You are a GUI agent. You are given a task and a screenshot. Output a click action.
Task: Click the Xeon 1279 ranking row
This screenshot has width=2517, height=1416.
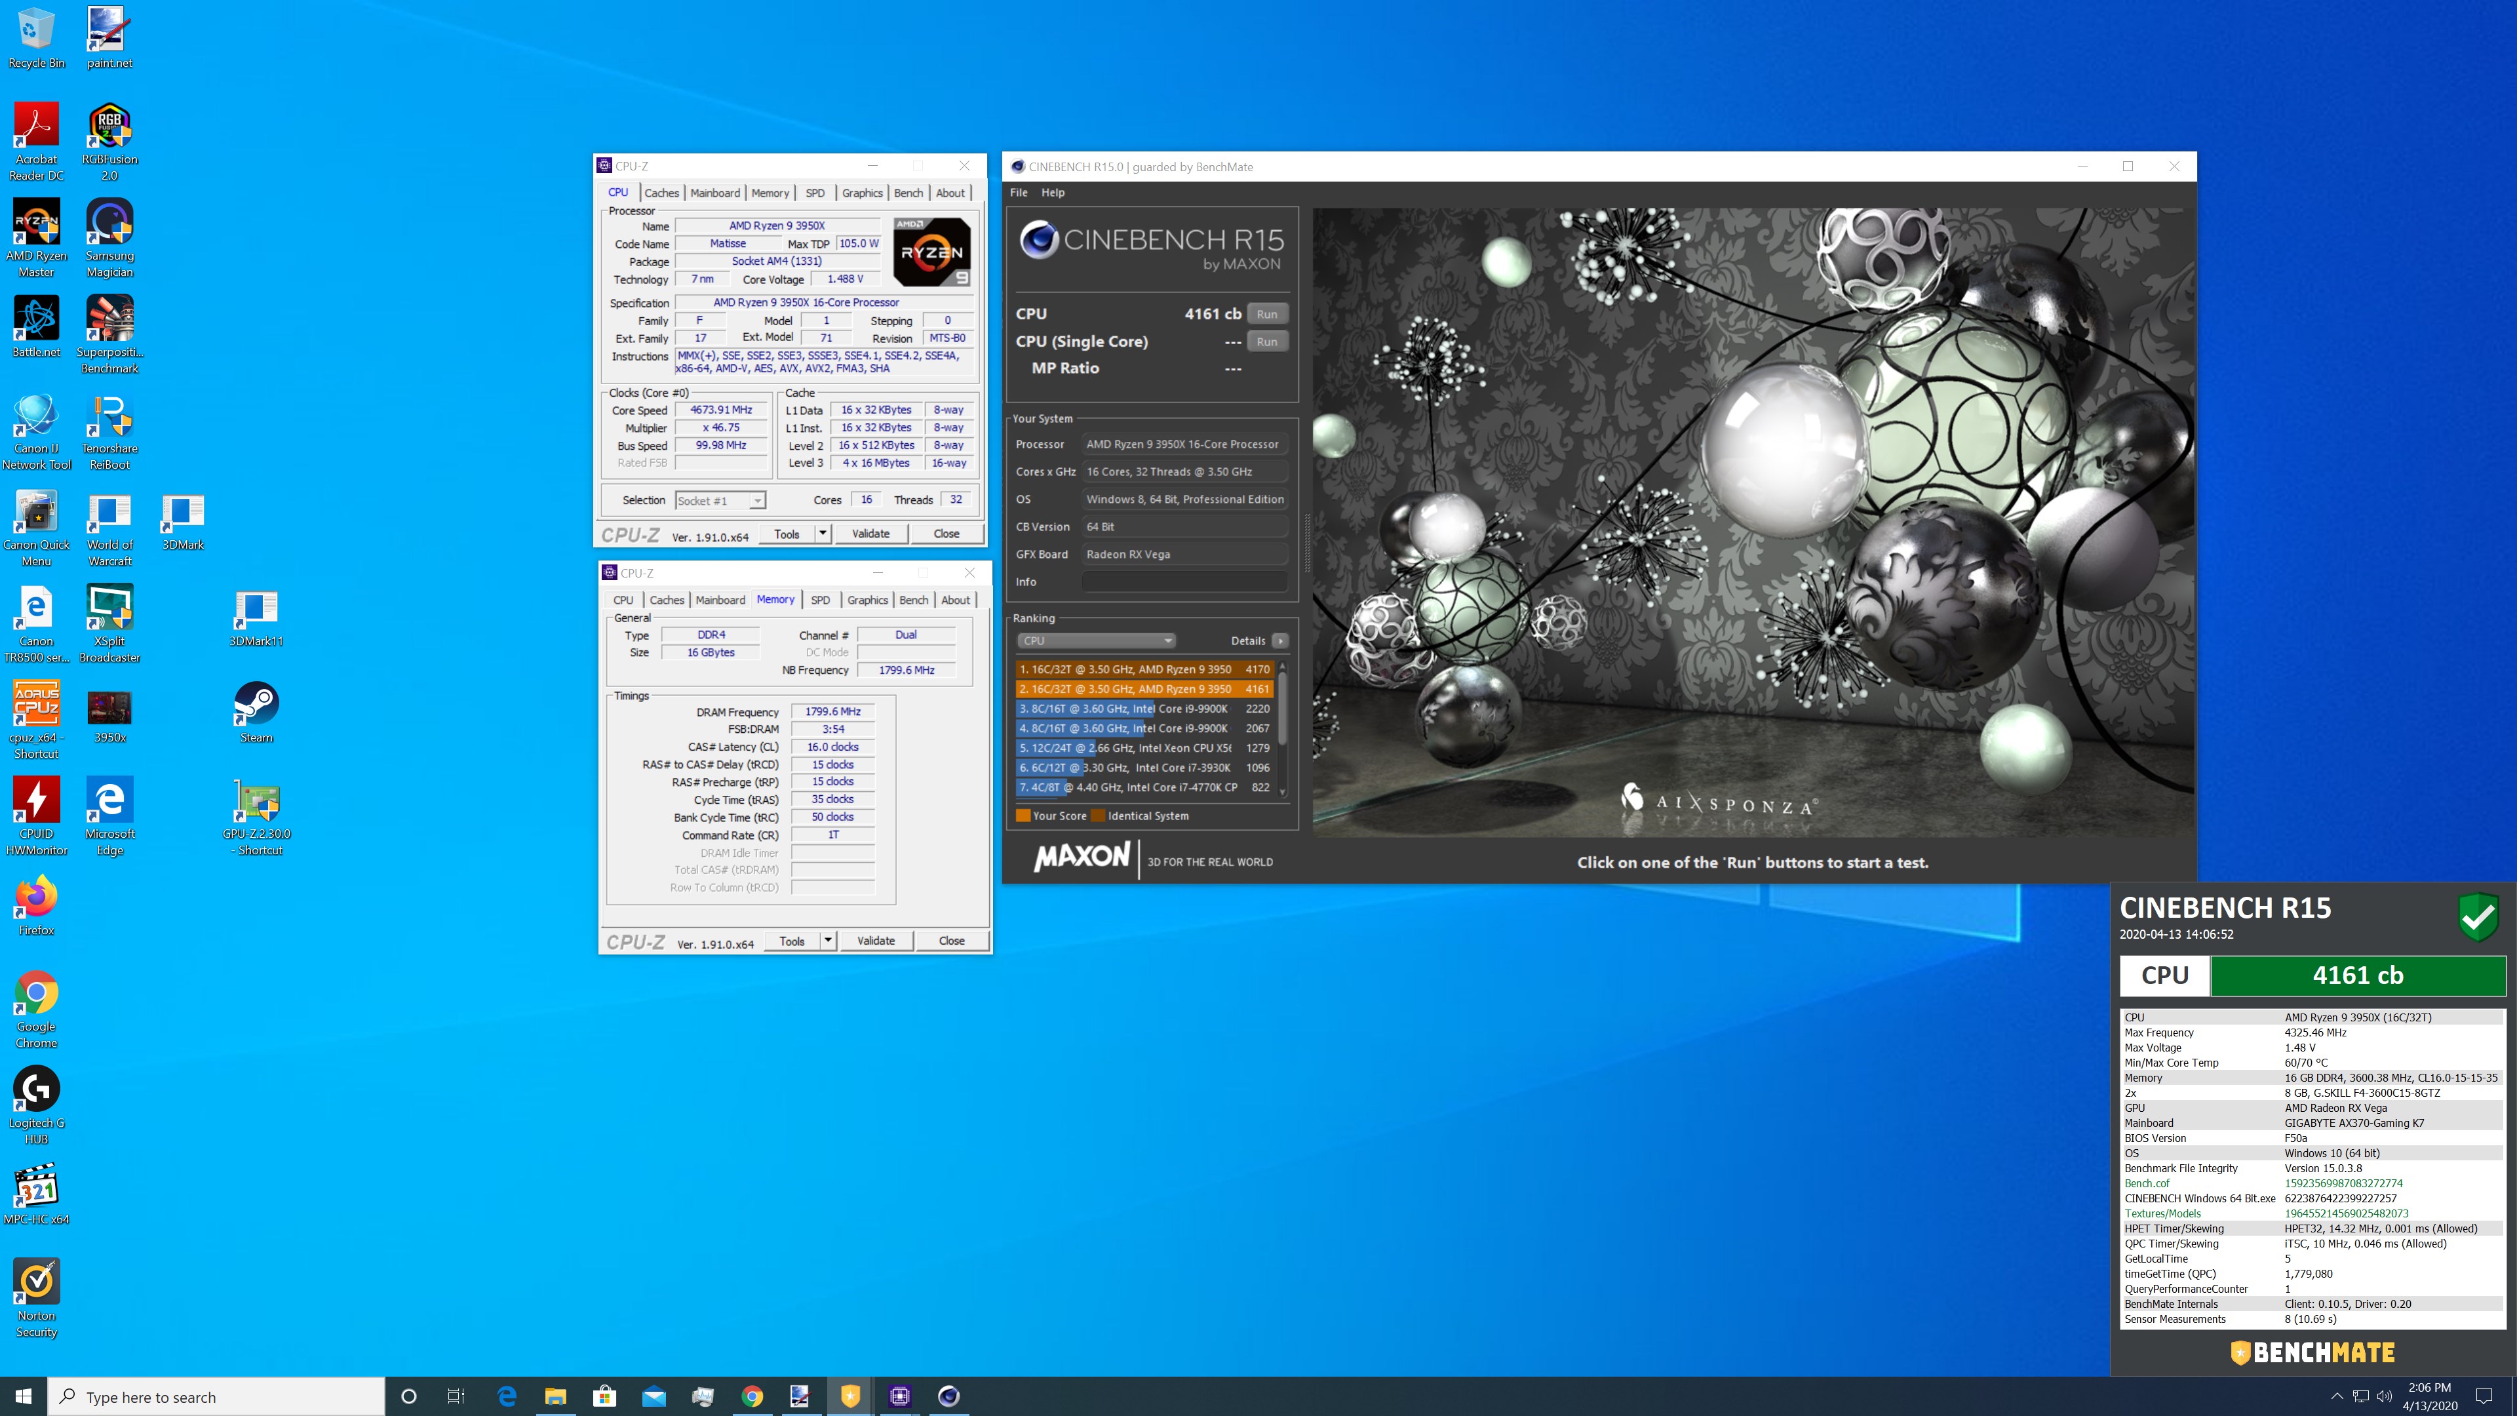tap(1144, 747)
